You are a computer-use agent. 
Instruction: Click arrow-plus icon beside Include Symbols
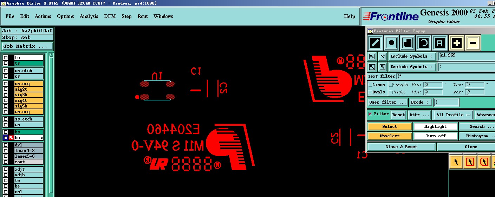(383, 56)
